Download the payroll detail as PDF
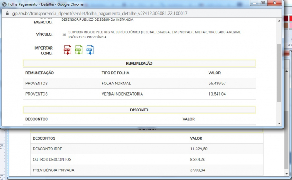292x180 pixels. coord(67,50)
